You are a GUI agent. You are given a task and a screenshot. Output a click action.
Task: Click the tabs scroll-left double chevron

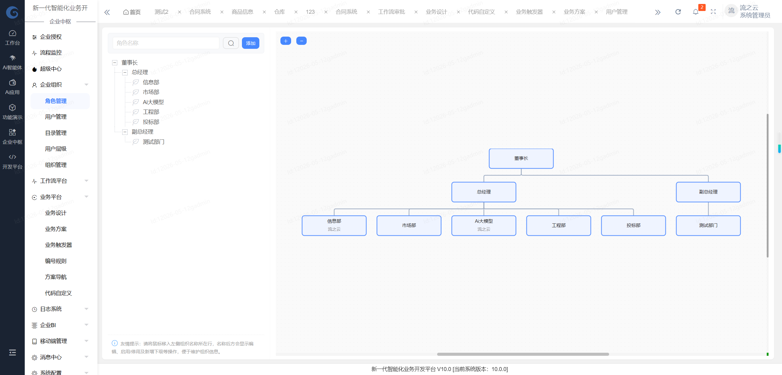click(x=107, y=12)
